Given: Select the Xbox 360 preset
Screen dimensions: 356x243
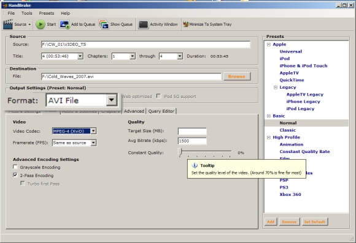Looking at the screenshot, I should (x=290, y=195).
